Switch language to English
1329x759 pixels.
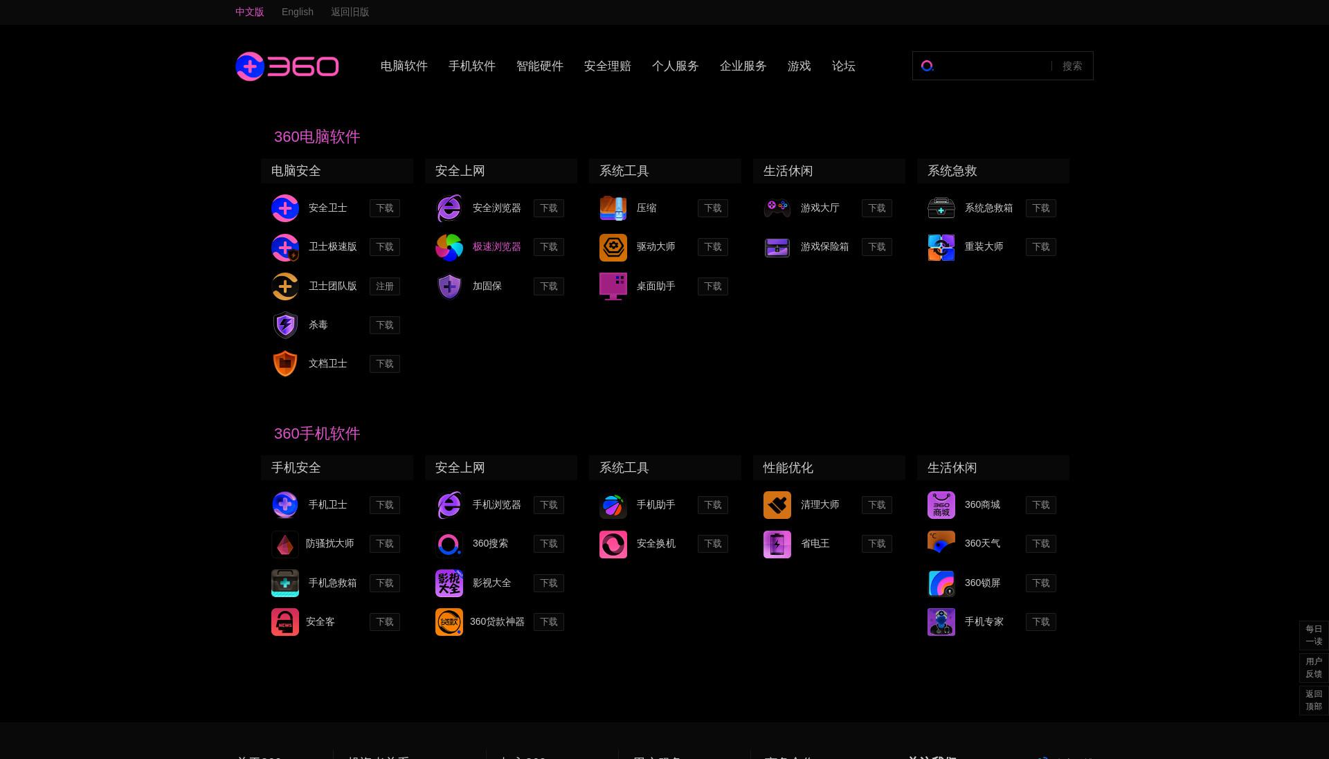[x=298, y=12]
